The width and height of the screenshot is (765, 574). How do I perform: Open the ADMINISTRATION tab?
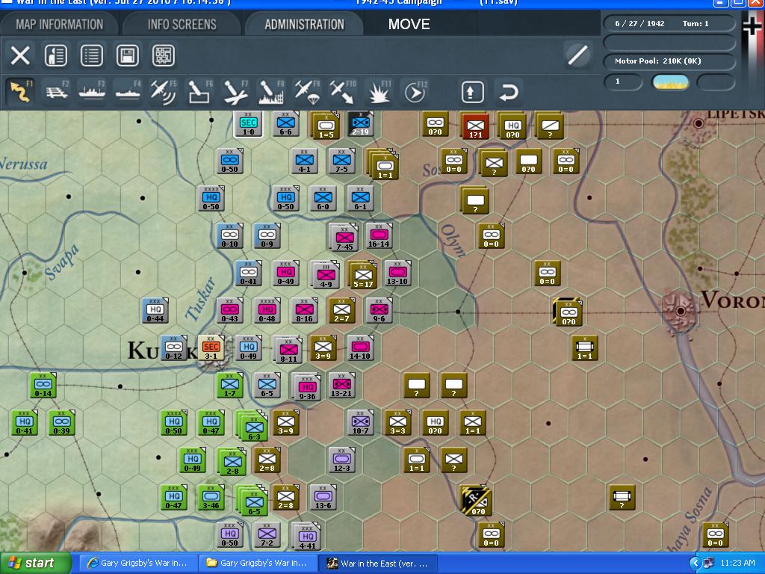tap(305, 25)
